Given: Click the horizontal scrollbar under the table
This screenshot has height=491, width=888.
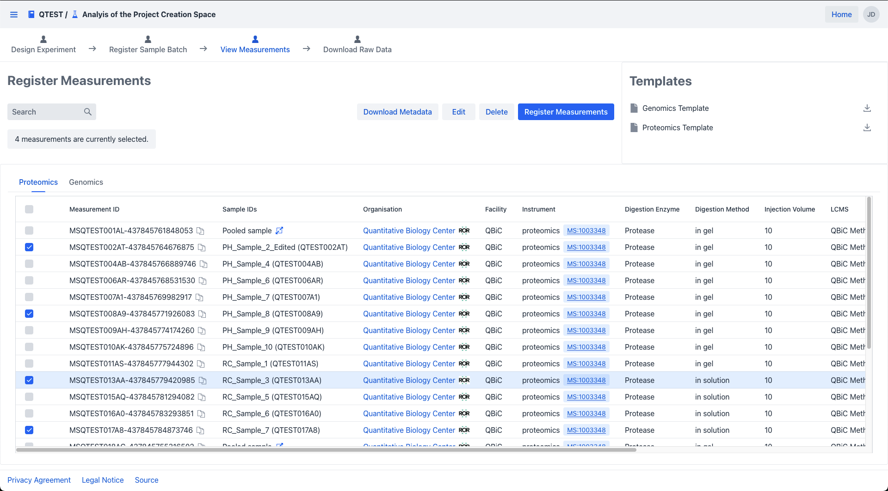Looking at the screenshot, I should coord(326,449).
